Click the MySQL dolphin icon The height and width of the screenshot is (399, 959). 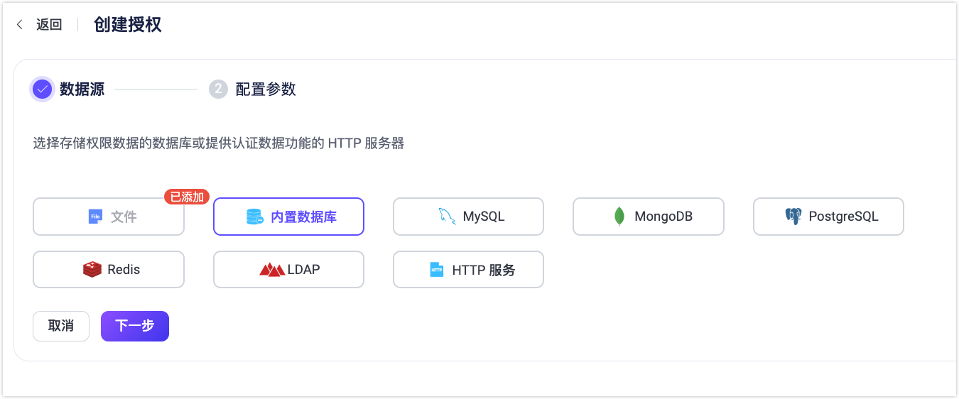pos(447,217)
